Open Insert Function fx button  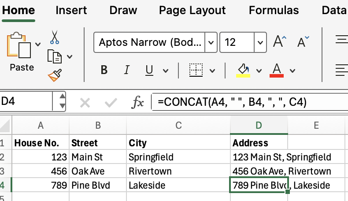pos(137,102)
